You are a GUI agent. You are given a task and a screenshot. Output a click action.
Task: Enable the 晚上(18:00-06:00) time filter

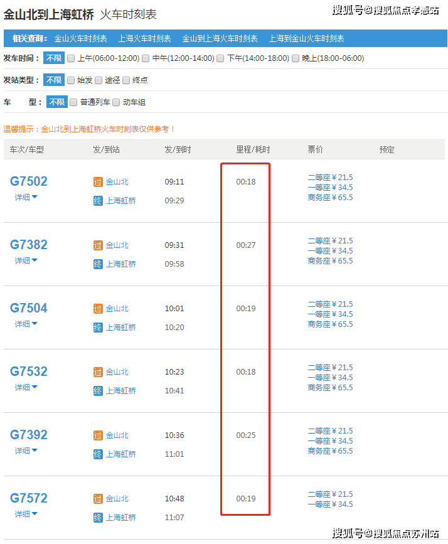(296, 58)
